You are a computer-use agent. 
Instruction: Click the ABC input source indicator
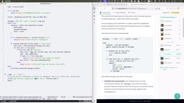pyautogui.click(x=150, y=1)
